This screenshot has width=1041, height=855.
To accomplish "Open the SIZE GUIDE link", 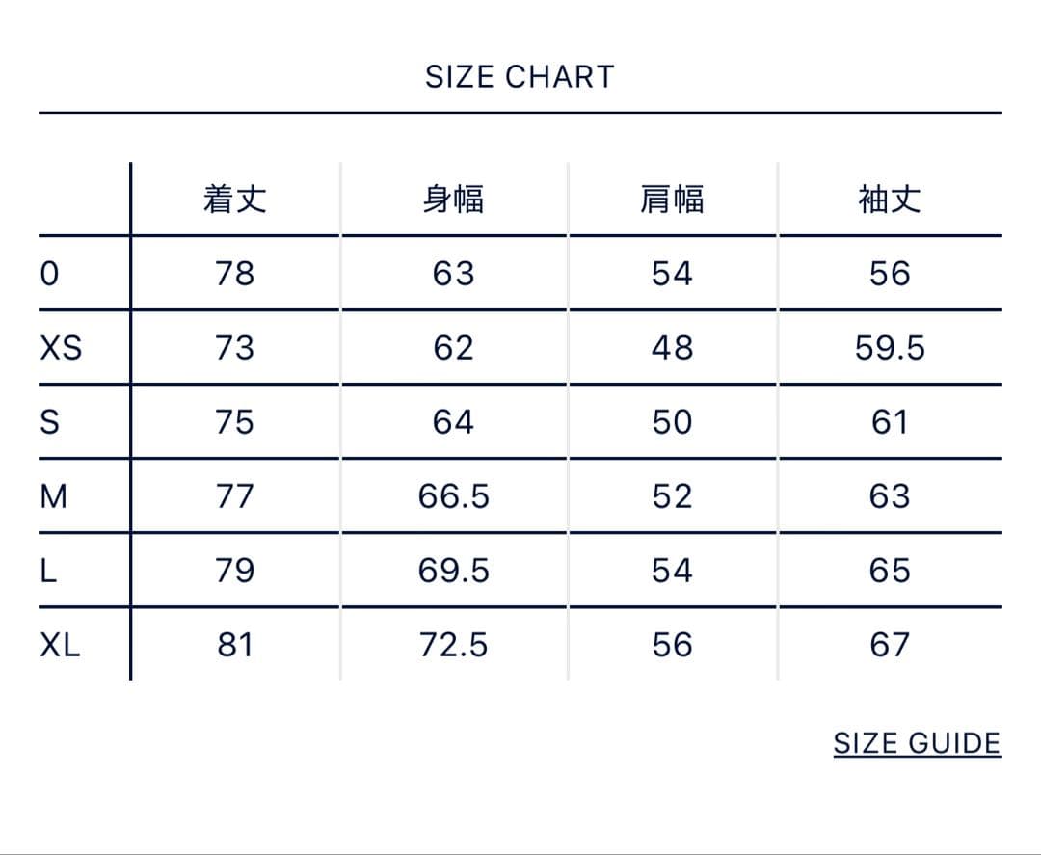I will (917, 743).
